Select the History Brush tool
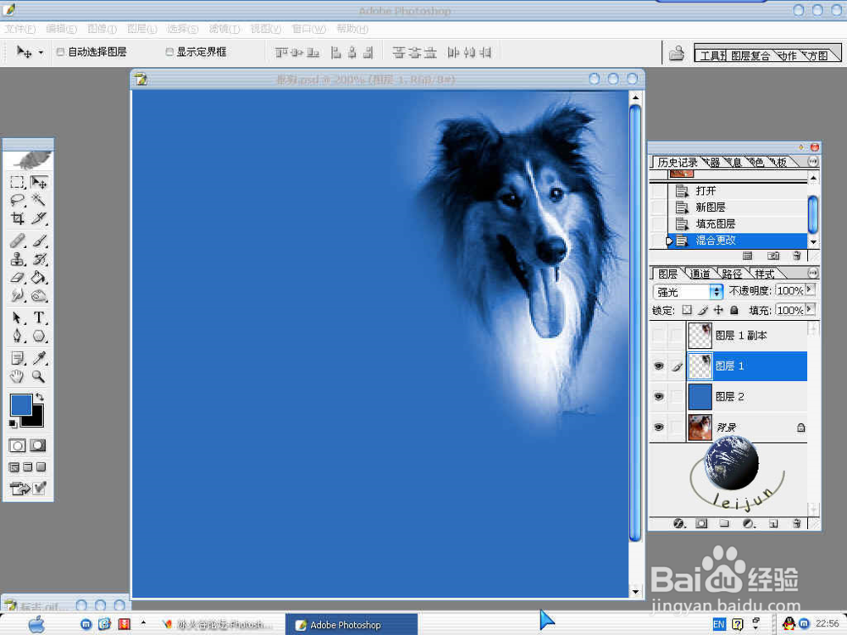 pos(39,259)
